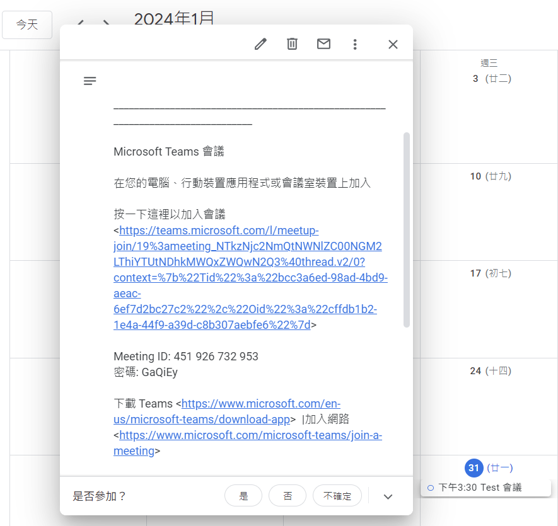Image resolution: width=558 pixels, height=526 pixels.
Task: Email guests using the envelope icon
Action: tap(323, 44)
